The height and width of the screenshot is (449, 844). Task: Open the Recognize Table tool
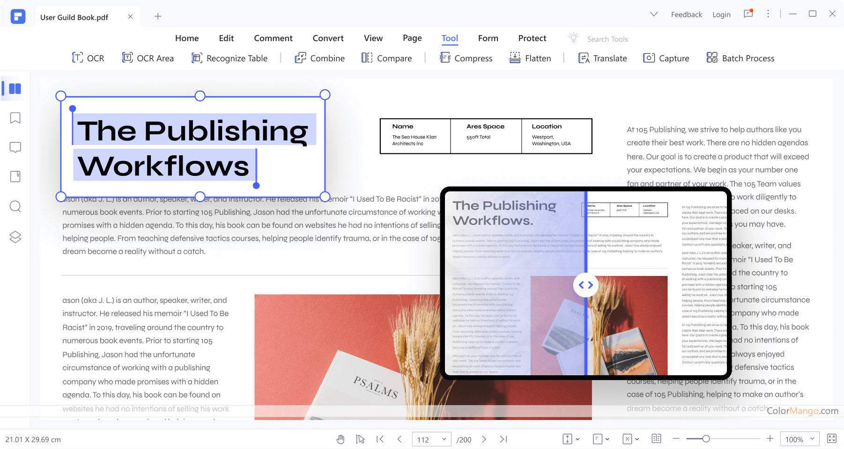point(230,58)
